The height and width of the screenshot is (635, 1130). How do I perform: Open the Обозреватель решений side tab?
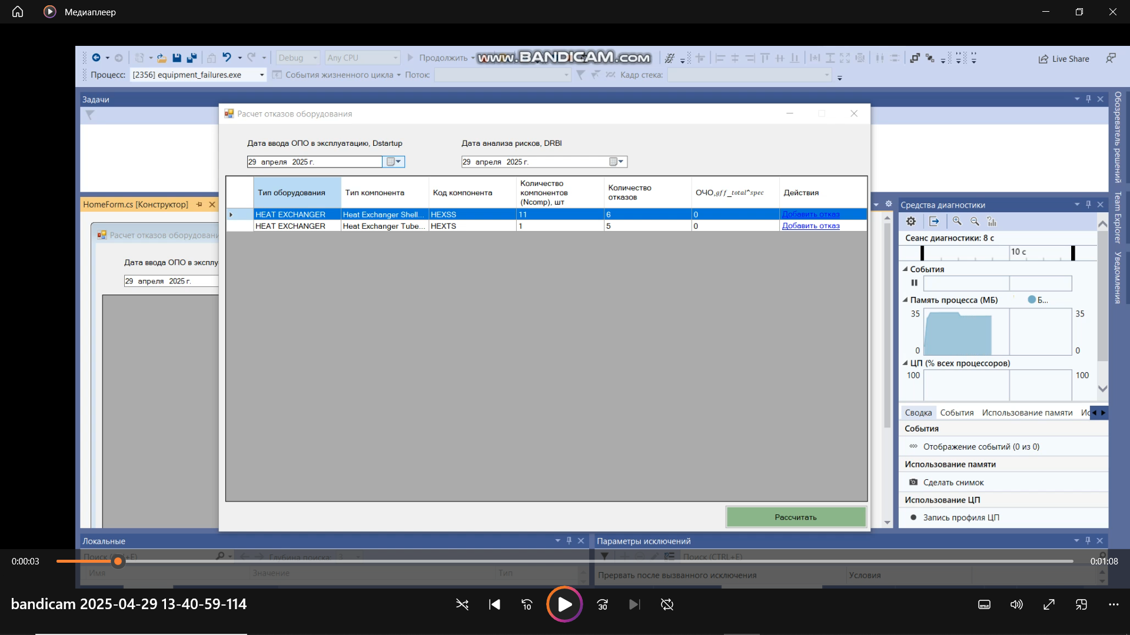coord(1118,137)
